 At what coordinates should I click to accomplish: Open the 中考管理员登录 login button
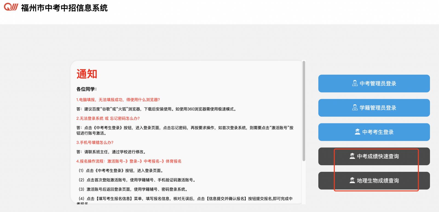click(378, 84)
